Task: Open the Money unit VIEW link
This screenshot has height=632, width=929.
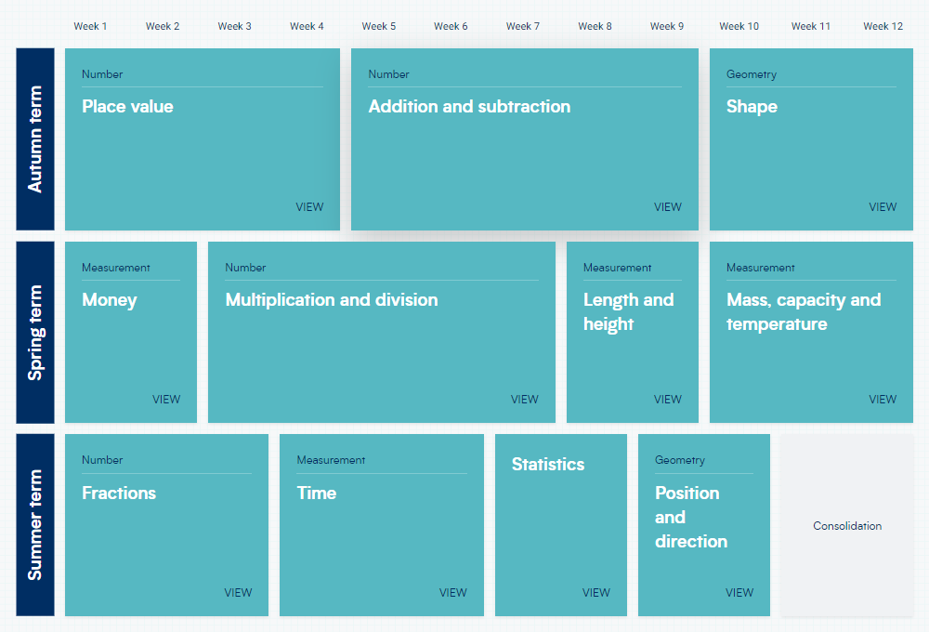Action: 166,400
